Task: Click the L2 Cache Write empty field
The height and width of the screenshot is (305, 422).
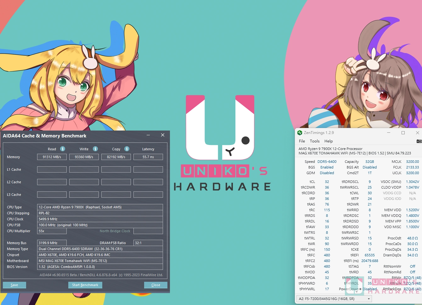Action: 84,182
